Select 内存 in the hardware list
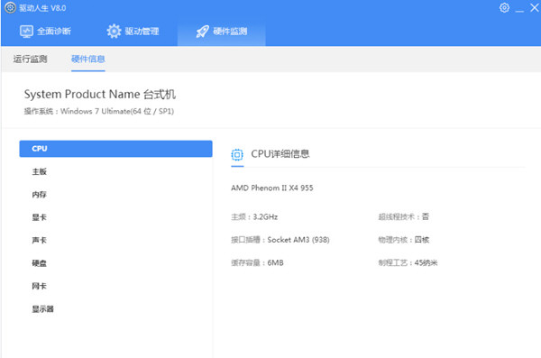 [x=115, y=195]
